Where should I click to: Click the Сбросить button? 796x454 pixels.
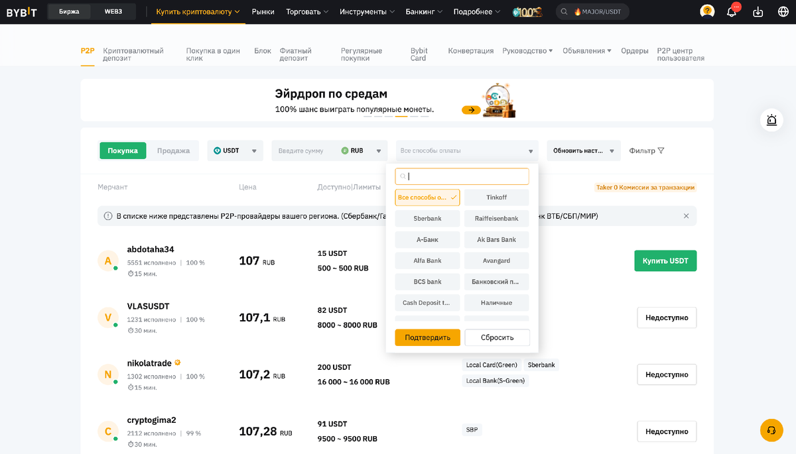497,337
